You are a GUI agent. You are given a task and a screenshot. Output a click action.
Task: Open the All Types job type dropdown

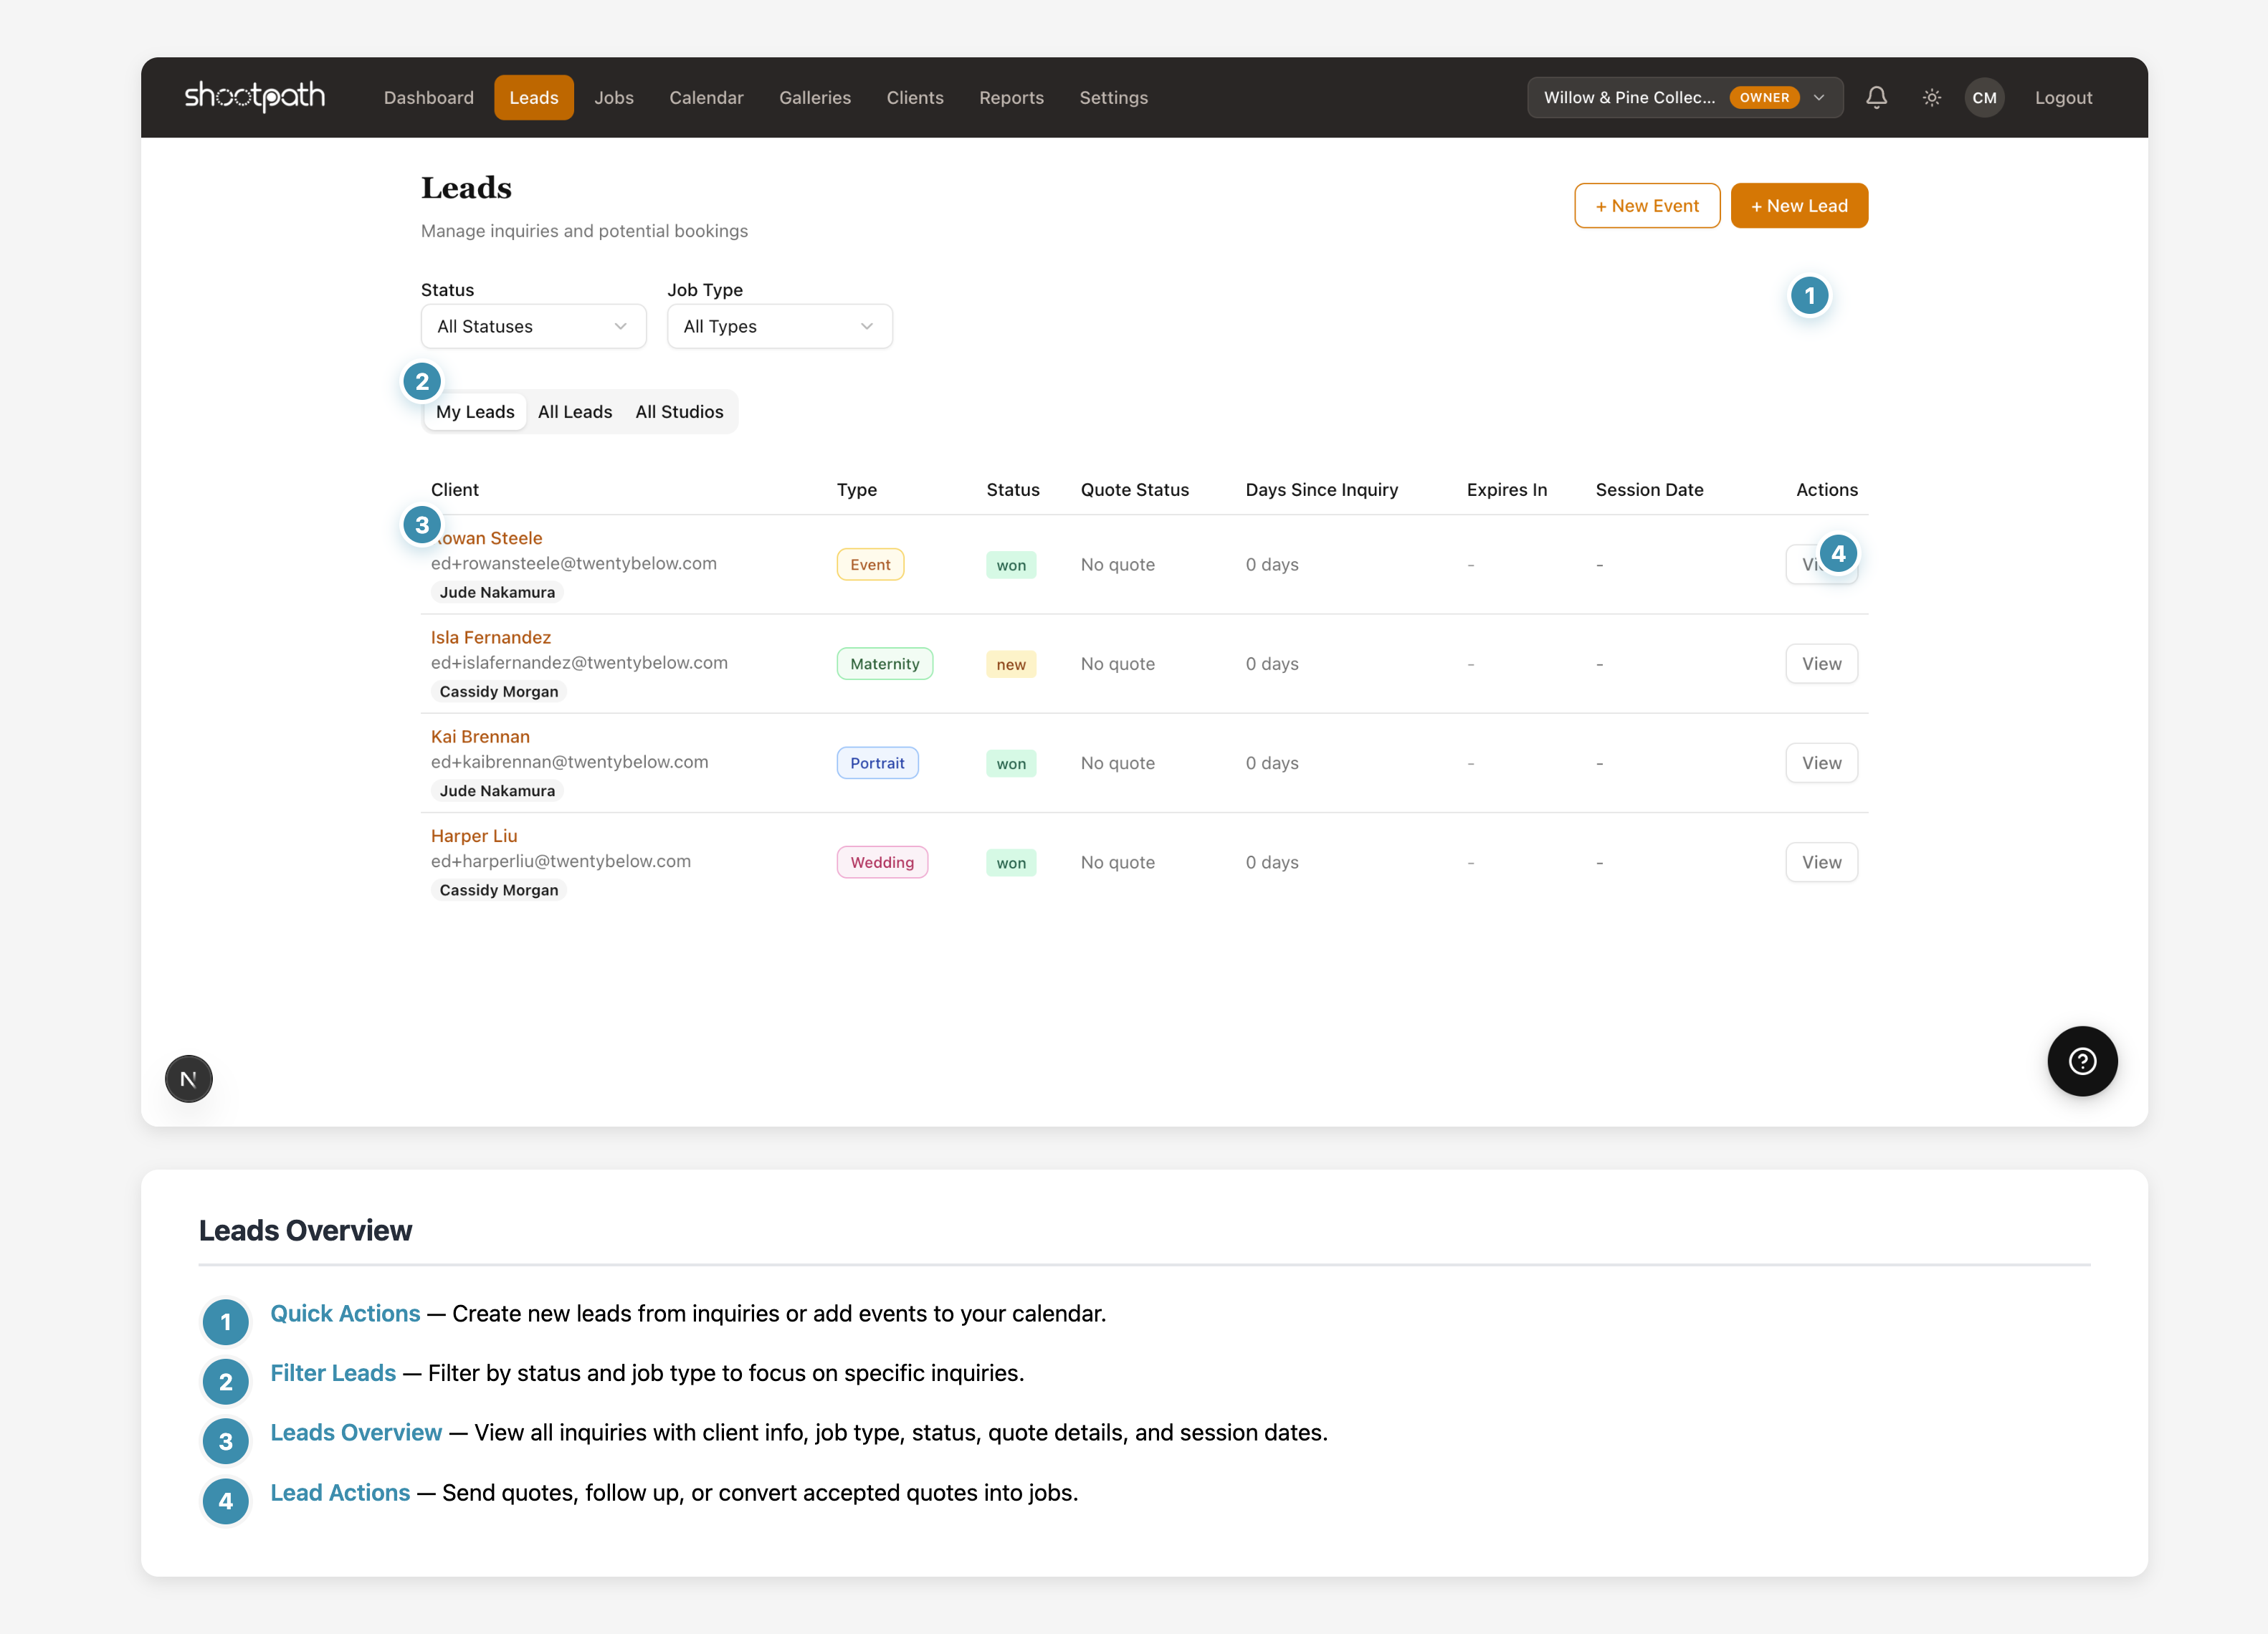pyautogui.click(x=779, y=326)
